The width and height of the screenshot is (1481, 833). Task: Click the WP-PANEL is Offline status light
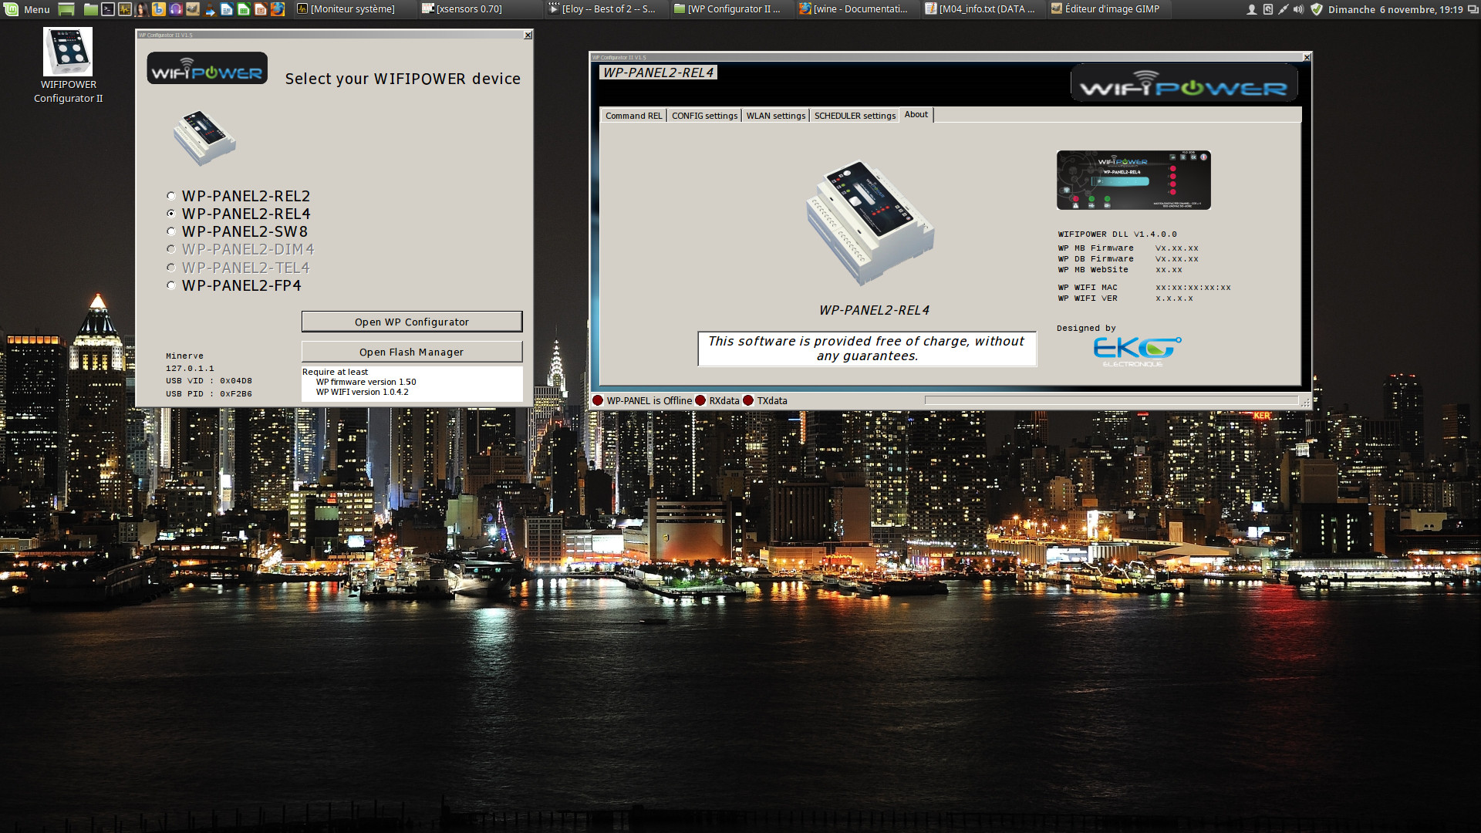coord(599,400)
